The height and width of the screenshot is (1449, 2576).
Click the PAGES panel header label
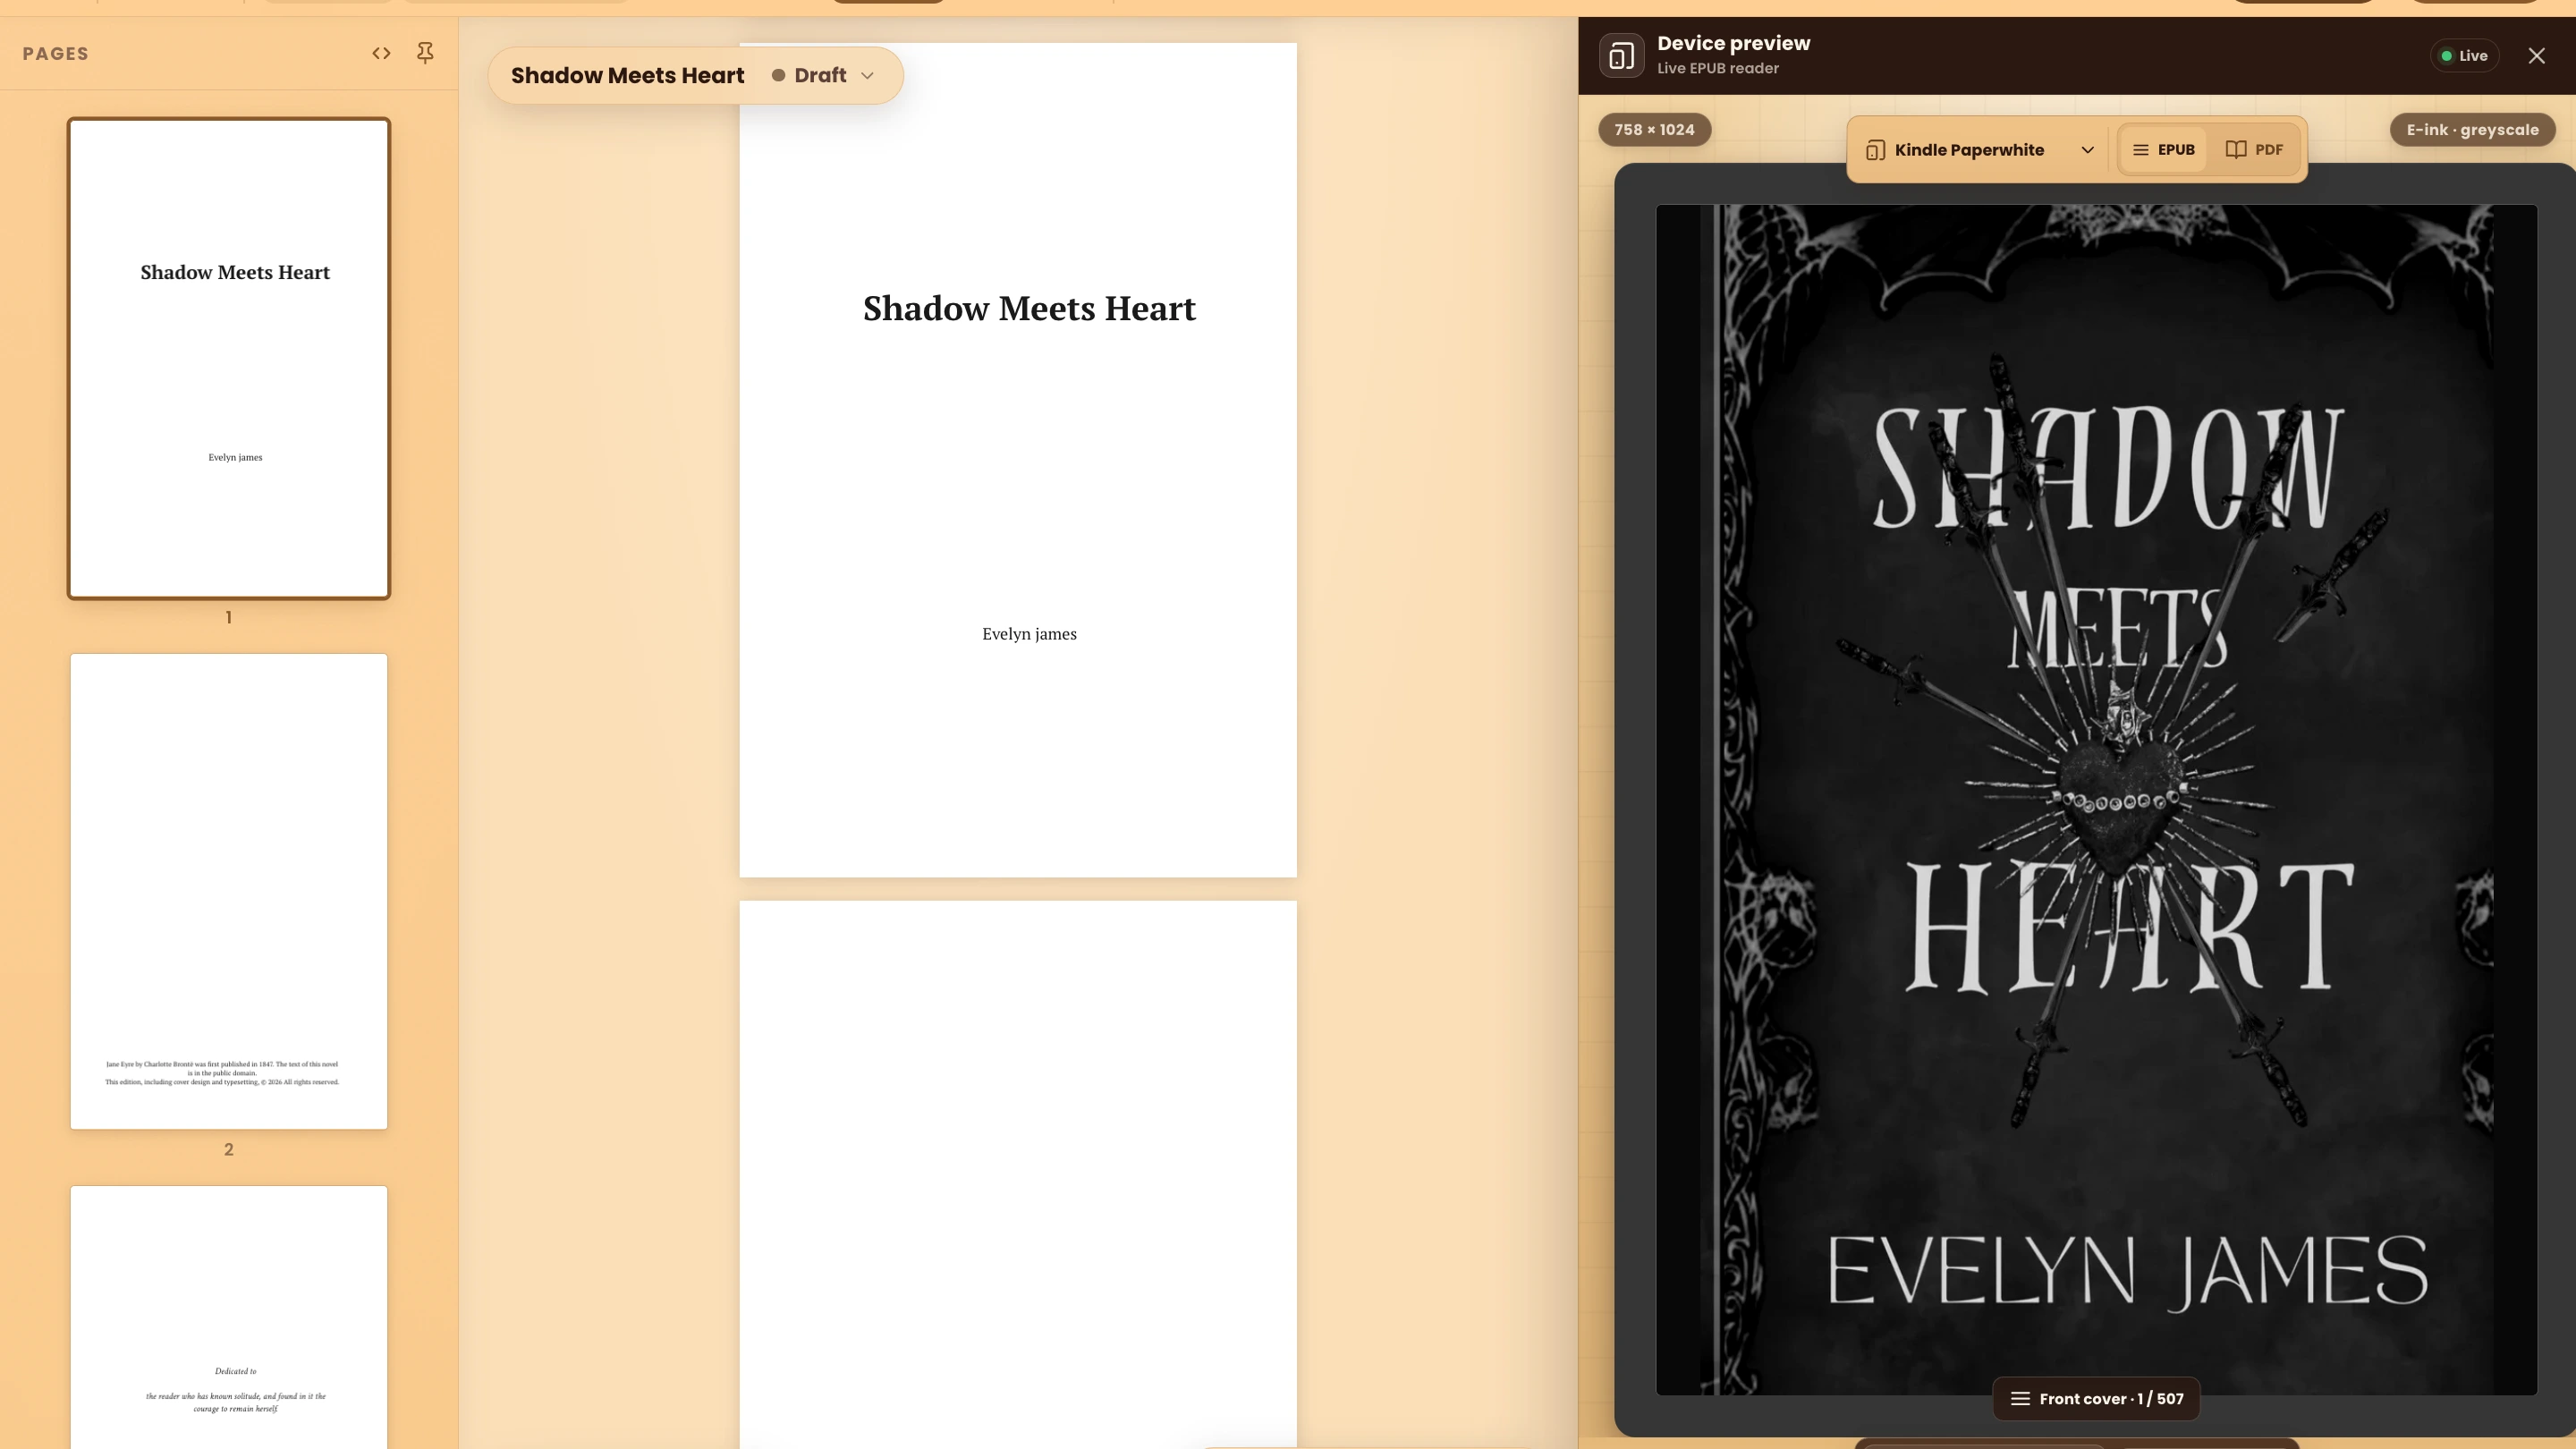pyautogui.click(x=56, y=54)
